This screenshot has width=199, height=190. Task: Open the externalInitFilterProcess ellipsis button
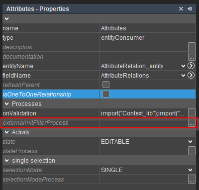[192, 123]
